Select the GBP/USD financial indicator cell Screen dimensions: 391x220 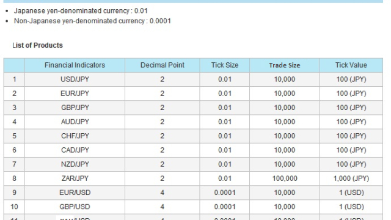point(75,207)
